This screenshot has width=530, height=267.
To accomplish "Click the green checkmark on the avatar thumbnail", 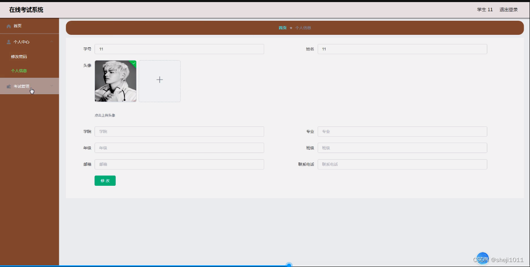I will pos(133,63).
